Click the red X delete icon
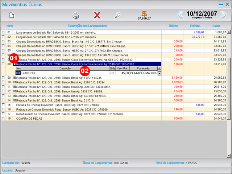Screen dimensions: 232x174 [x=97, y=15]
